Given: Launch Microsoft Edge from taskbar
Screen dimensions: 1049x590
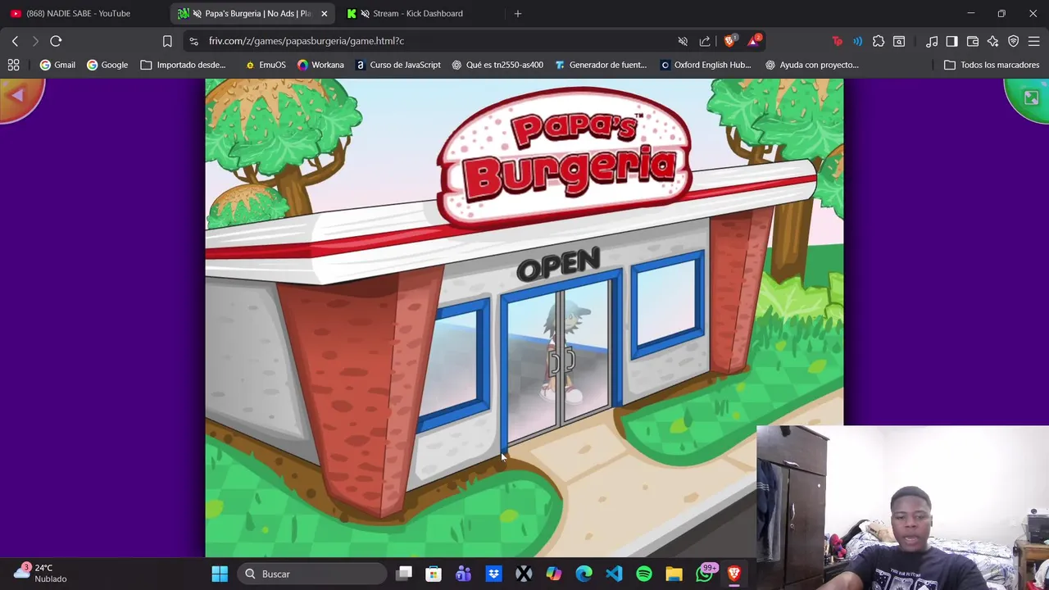Looking at the screenshot, I should tap(584, 574).
